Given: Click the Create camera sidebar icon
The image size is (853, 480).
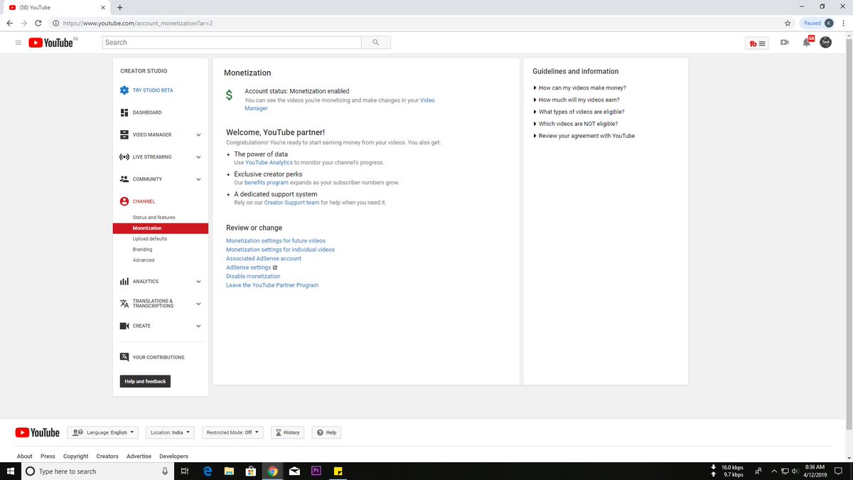Looking at the screenshot, I should [124, 326].
